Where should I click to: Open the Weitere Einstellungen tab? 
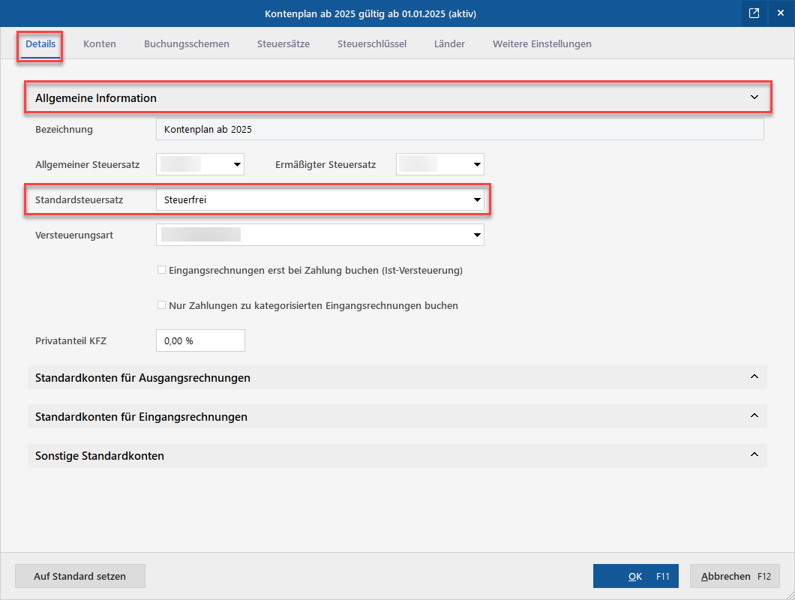542,44
